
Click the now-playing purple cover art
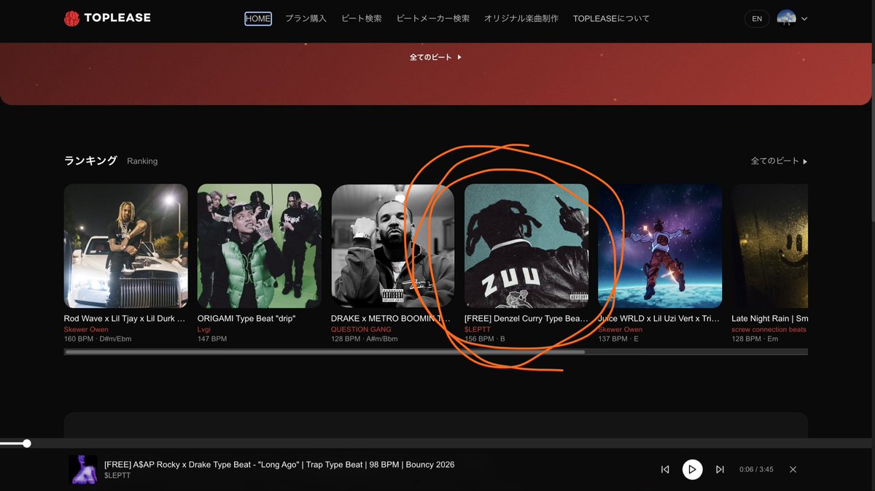[83, 470]
